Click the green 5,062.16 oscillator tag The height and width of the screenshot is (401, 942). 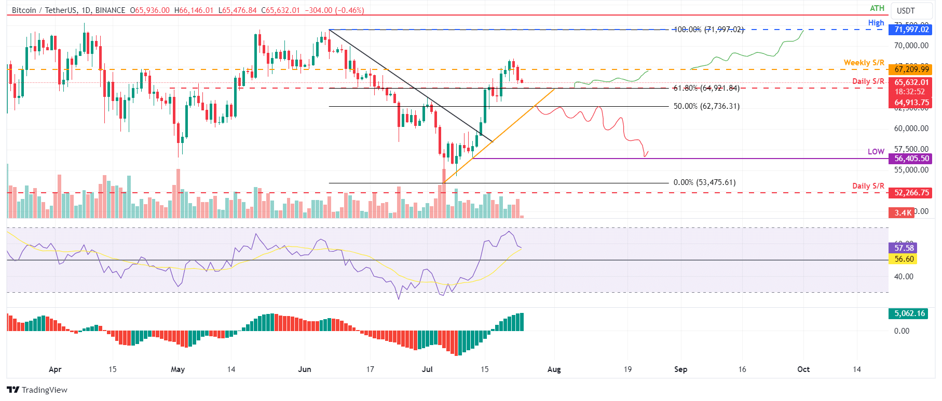tap(909, 313)
